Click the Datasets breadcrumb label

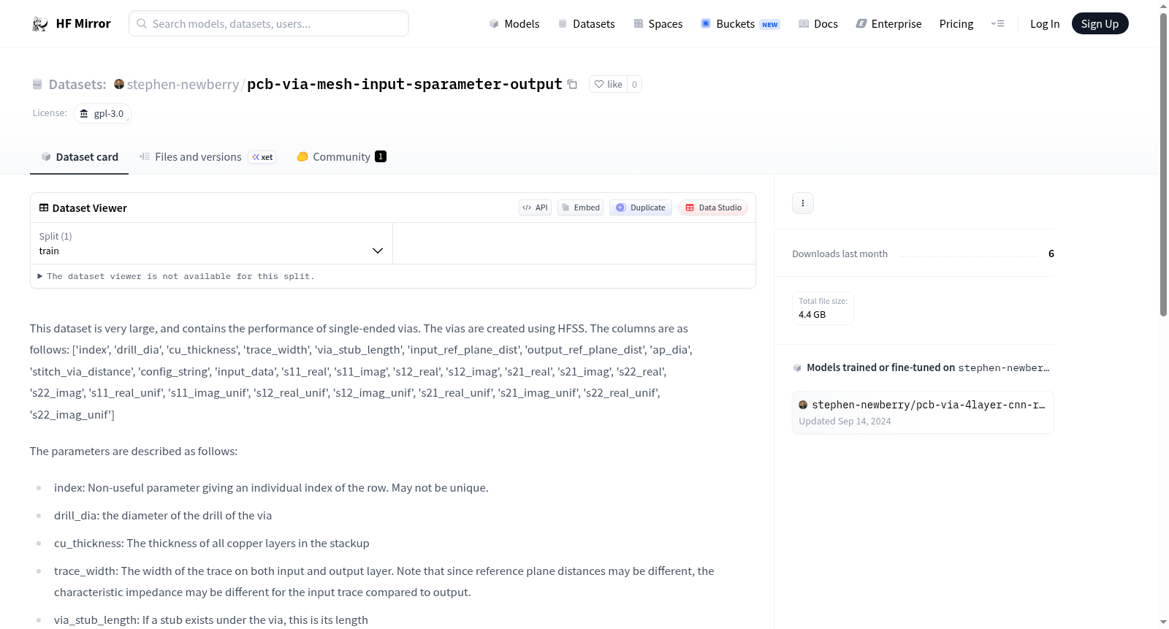[x=77, y=84]
